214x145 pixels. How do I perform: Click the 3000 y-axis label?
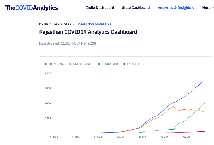pyautogui.click(x=48, y=88)
